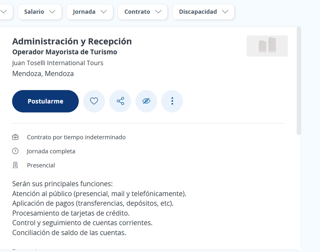Screen dimensions: 320x252
Task: Mark the job offer as favorite with the heart icon
Action: [94, 101]
